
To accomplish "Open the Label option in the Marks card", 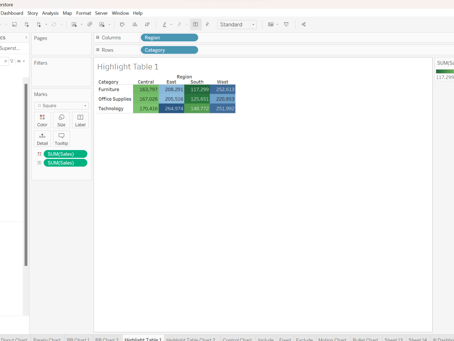I will pos(80,120).
